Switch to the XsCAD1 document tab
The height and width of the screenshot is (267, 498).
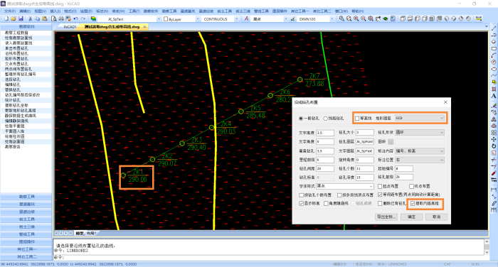tap(70, 27)
